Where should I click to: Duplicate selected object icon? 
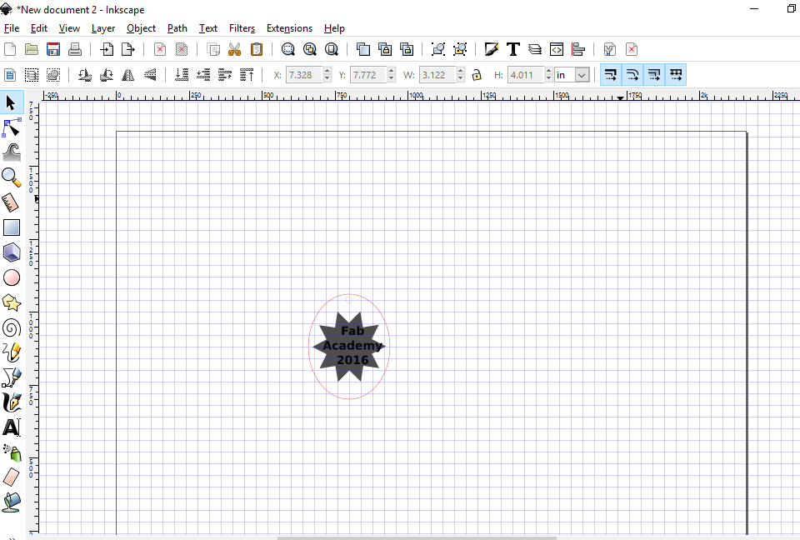tap(363, 49)
